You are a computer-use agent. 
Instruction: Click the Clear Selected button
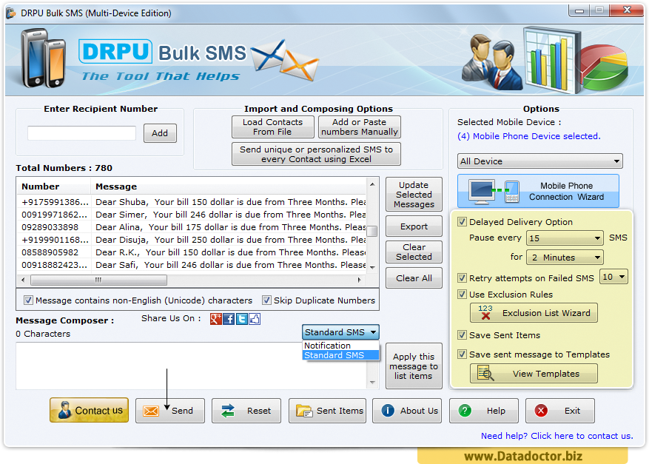click(x=414, y=252)
